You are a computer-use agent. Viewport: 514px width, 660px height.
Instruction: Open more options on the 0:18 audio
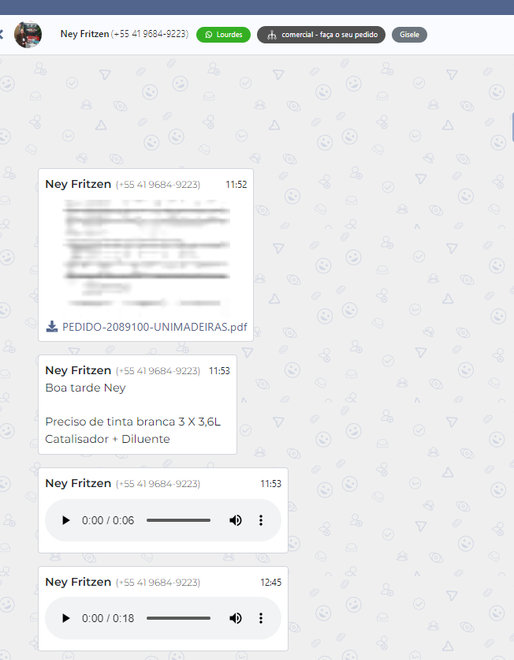261,618
